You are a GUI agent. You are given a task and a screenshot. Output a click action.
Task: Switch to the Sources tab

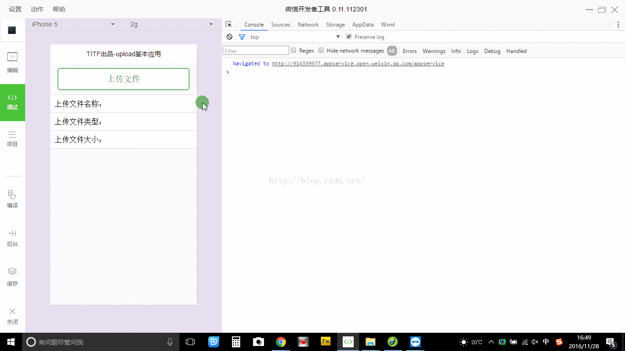coord(280,25)
